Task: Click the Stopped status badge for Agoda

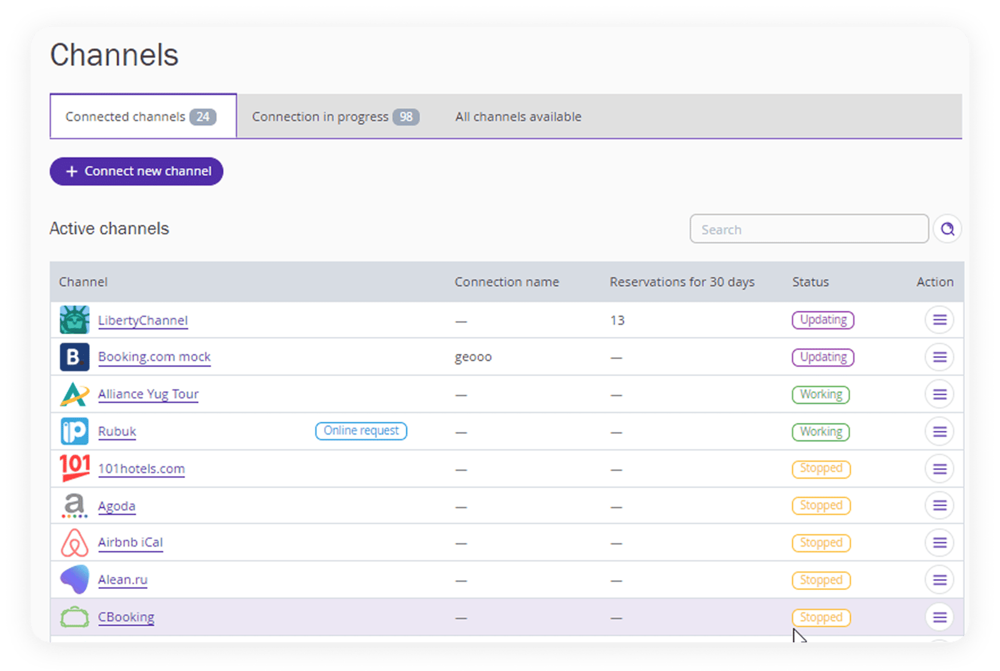Action: click(x=821, y=505)
